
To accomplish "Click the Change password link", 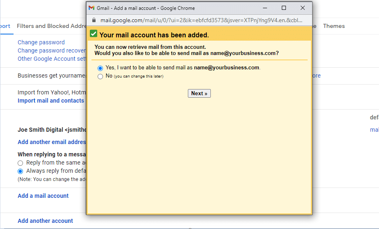I will [x=41, y=42].
